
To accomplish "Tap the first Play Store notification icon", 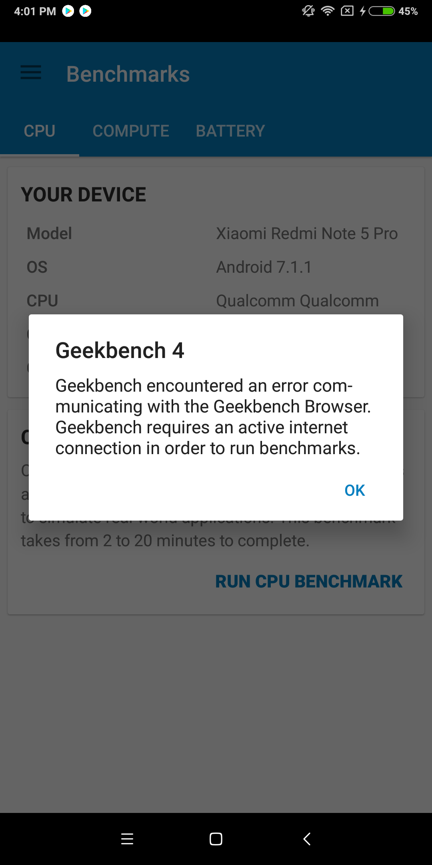I will click(68, 11).
